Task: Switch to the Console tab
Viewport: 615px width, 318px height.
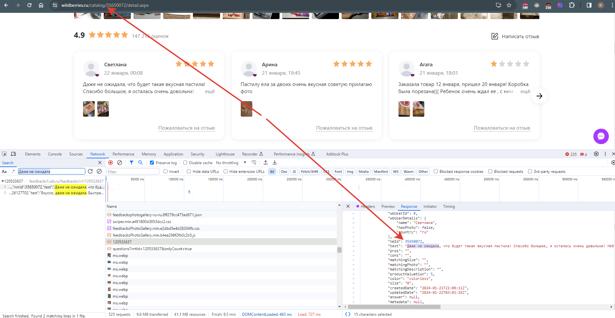Action: click(55, 154)
